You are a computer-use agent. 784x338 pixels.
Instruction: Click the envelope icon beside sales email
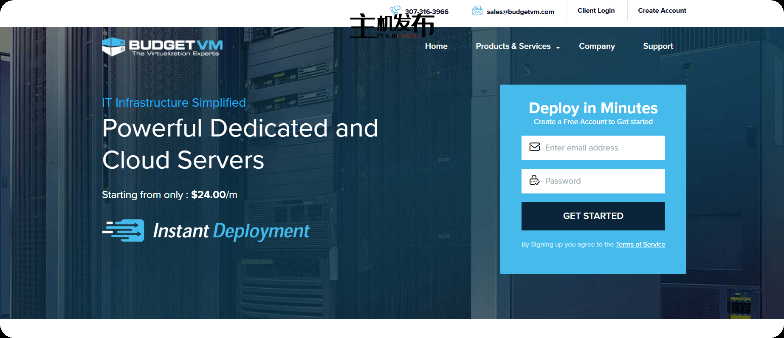[477, 11]
